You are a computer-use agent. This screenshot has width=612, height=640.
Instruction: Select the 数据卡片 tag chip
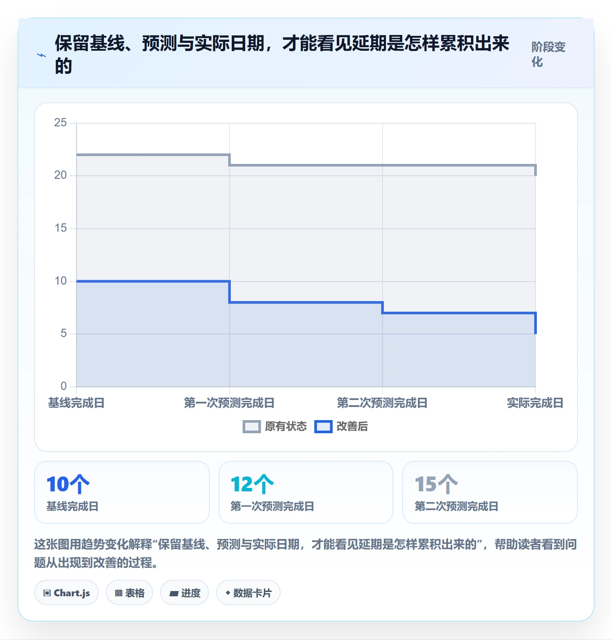pos(248,593)
